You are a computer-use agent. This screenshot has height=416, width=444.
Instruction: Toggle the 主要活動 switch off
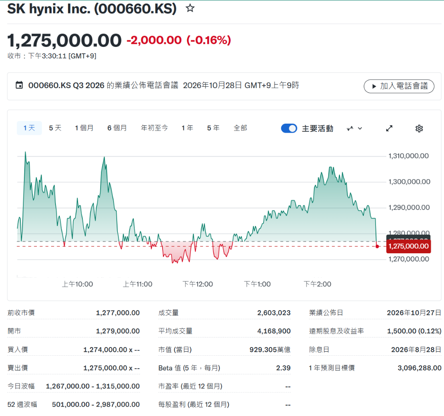pyautogui.click(x=289, y=128)
